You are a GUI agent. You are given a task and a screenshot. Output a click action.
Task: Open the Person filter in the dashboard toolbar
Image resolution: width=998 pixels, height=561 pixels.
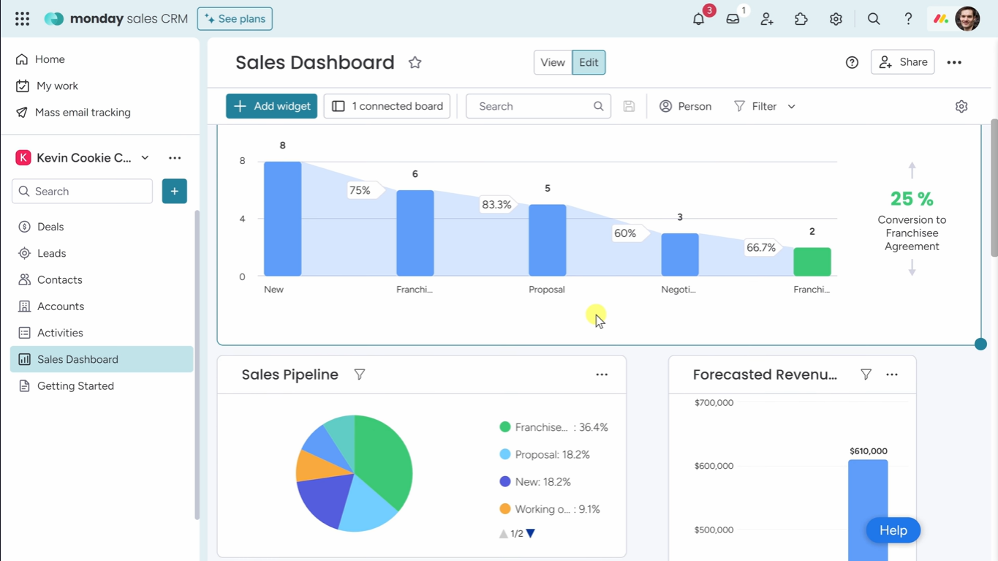pos(685,106)
